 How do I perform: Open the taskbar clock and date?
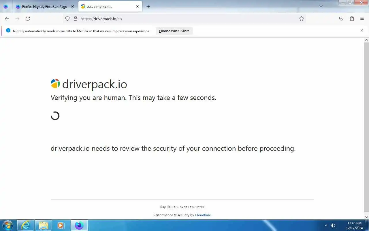coord(354,226)
